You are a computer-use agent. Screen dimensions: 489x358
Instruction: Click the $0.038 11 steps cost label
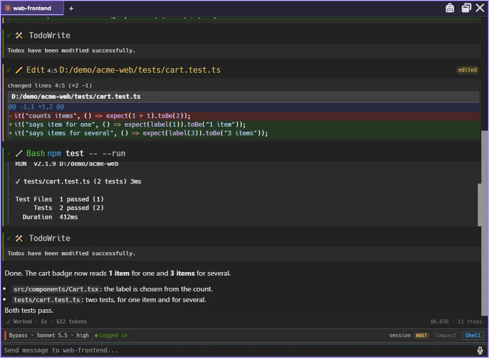(456, 321)
